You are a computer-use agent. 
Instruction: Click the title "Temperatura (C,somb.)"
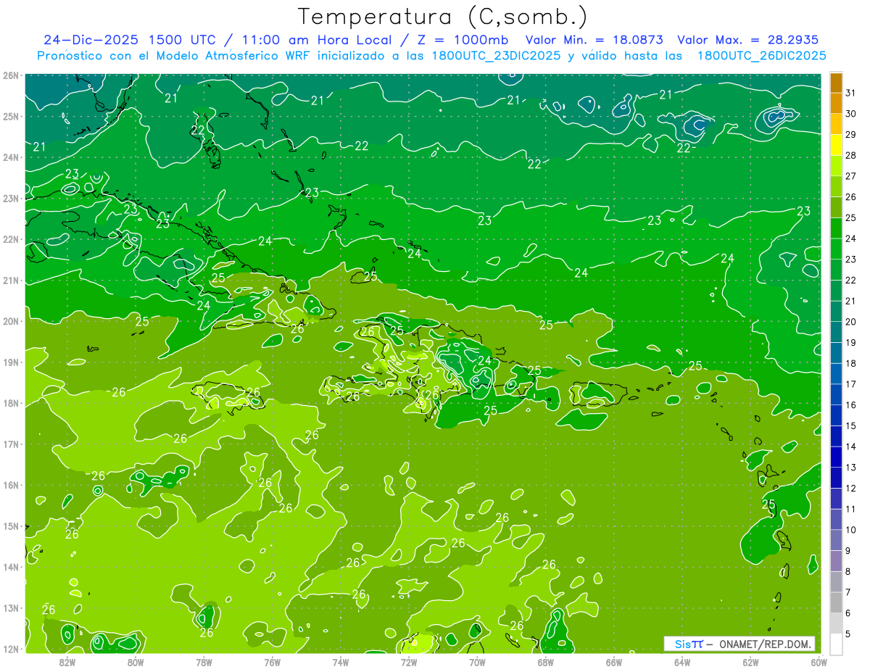point(443,17)
